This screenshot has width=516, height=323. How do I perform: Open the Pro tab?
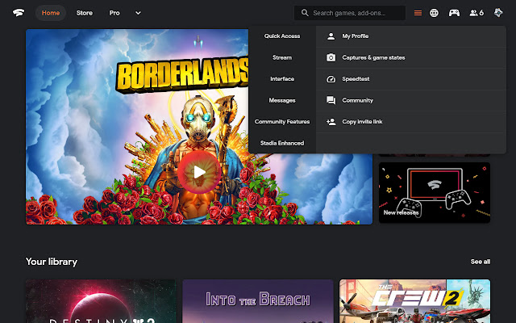click(114, 13)
